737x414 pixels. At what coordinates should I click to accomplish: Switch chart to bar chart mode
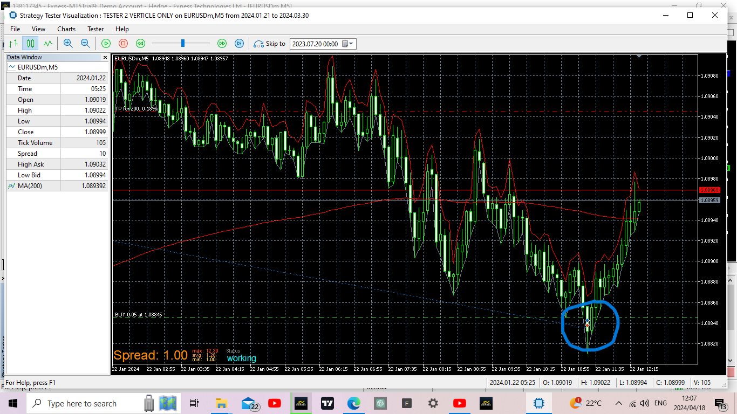click(x=13, y=44)
